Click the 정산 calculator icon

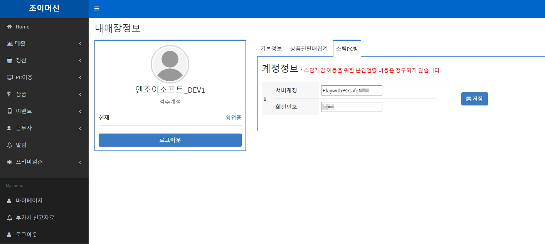coord(10,60)
